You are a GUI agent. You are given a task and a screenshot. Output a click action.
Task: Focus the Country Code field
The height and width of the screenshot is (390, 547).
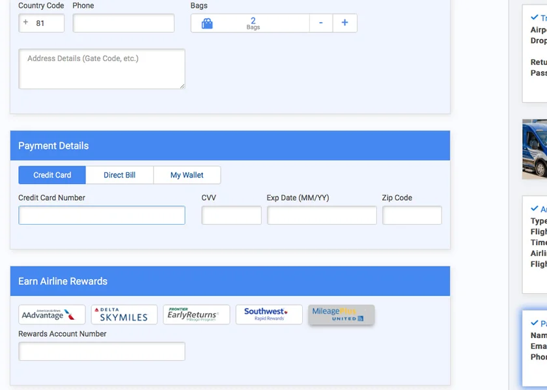click(42, 23)
